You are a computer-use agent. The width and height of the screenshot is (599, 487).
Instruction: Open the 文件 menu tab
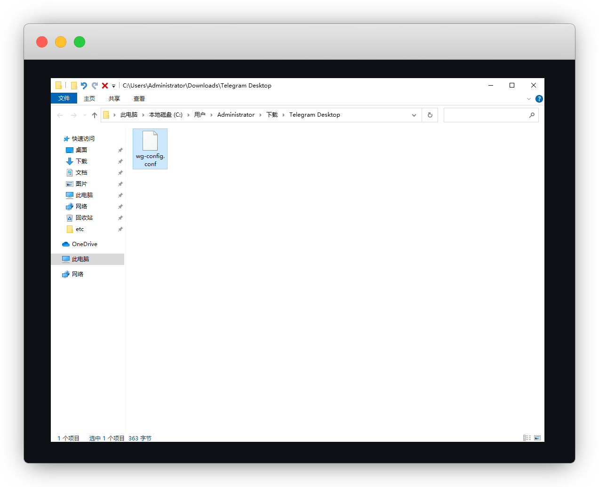click(64, 98)
